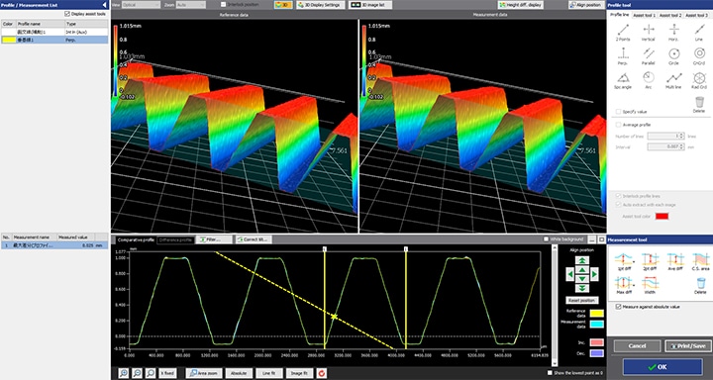The width and height of the screenshot is (713, 380).
Task: Open 3D Display Settings
Action: (x=321, y=5)
